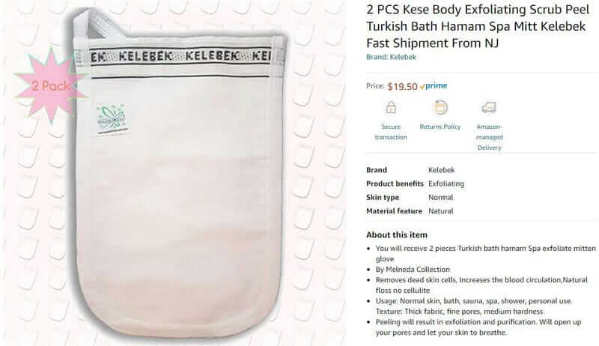Open the Amazon-managed Delivery text link
Screen dimensions: 599x346
click(x=489, y=137)
